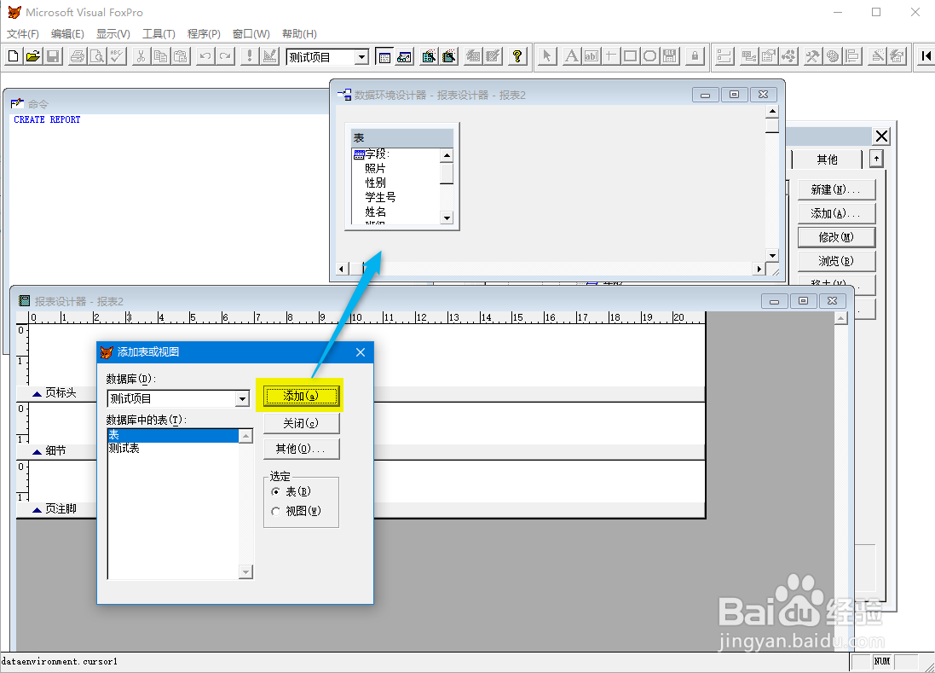Viewport: 935px width, 673px height.
Task: Click the tables list scroll down arrow
Action: [245, 572]
